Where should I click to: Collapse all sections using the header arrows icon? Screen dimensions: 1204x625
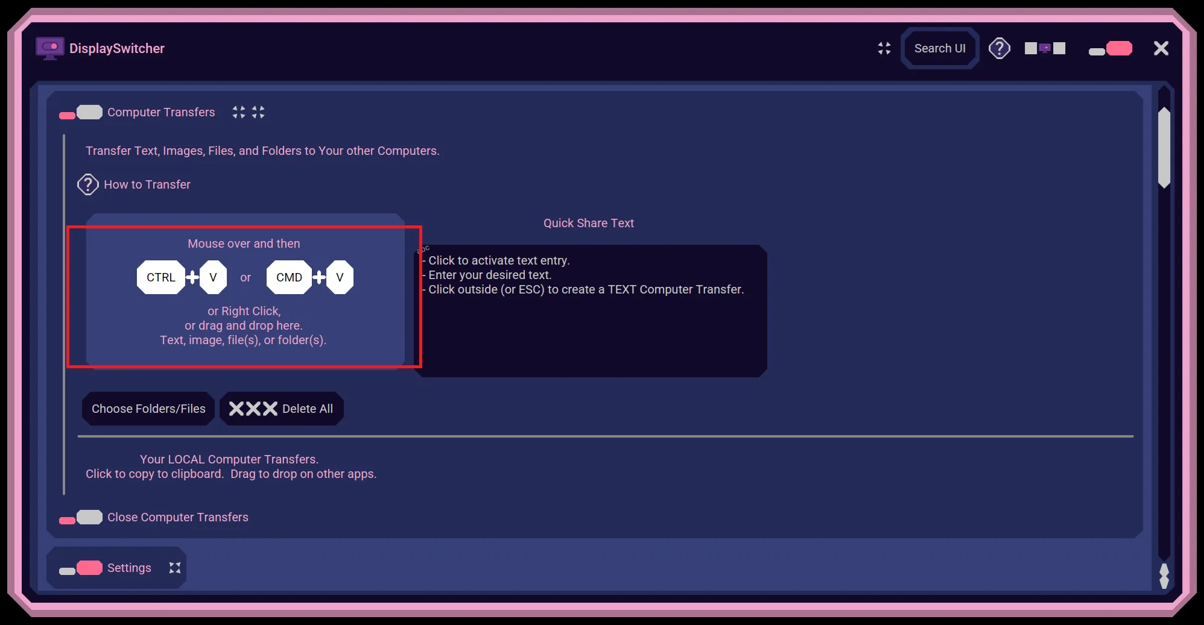point(884,48)
